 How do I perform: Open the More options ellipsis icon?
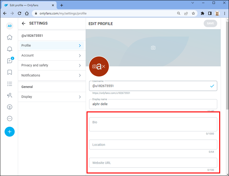click(x=10, y=118)
